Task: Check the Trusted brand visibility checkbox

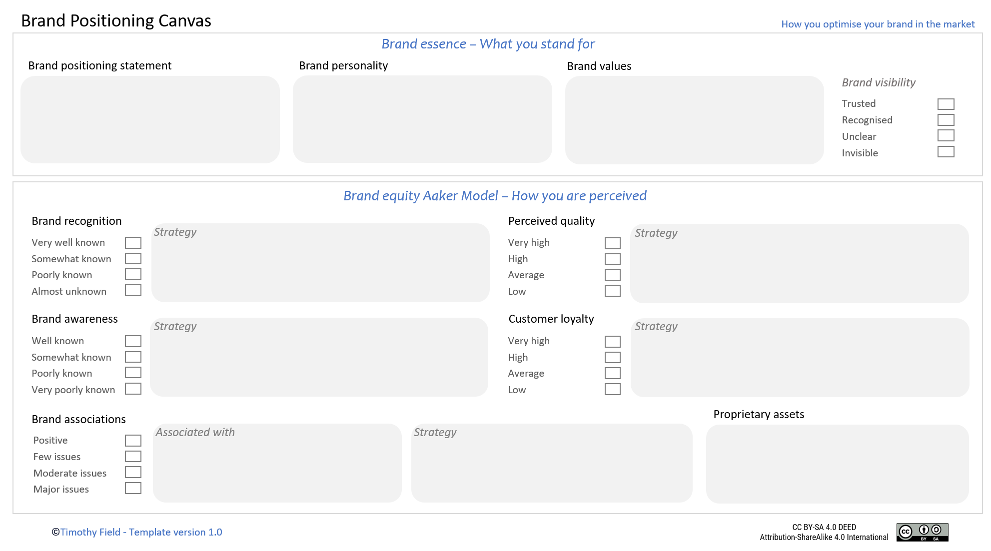Action: pos(946,103)
